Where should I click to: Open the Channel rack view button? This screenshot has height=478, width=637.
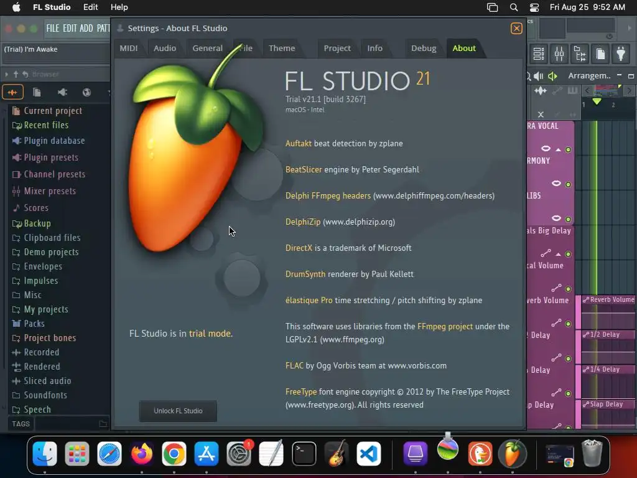(539, 54)
